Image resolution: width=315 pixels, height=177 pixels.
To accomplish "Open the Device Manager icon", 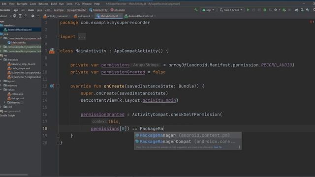I will click(302, 10).
